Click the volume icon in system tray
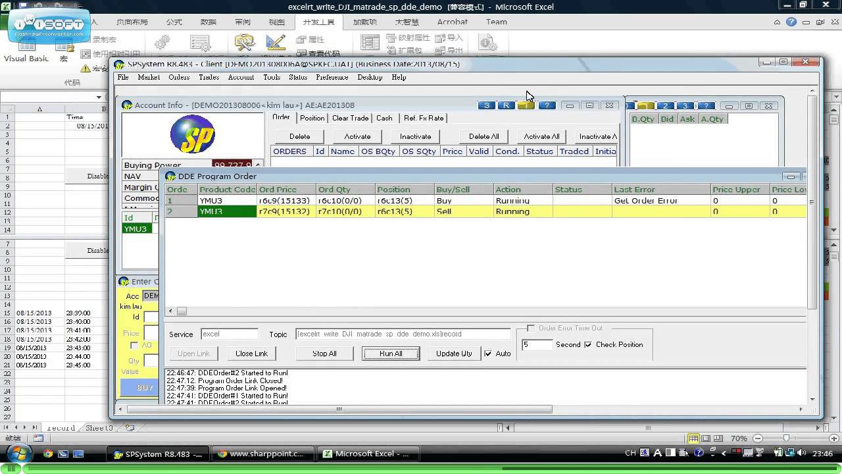Image resolution: width=842 pixels, height=474 pixels. [801, 453]
